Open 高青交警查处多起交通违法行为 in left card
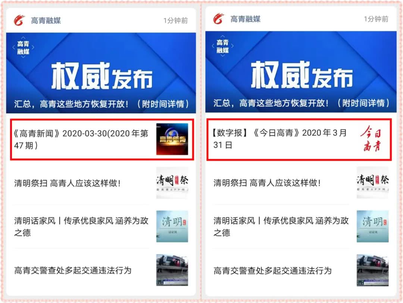Viewport: 403px width, 303px height. pos(73,271)
